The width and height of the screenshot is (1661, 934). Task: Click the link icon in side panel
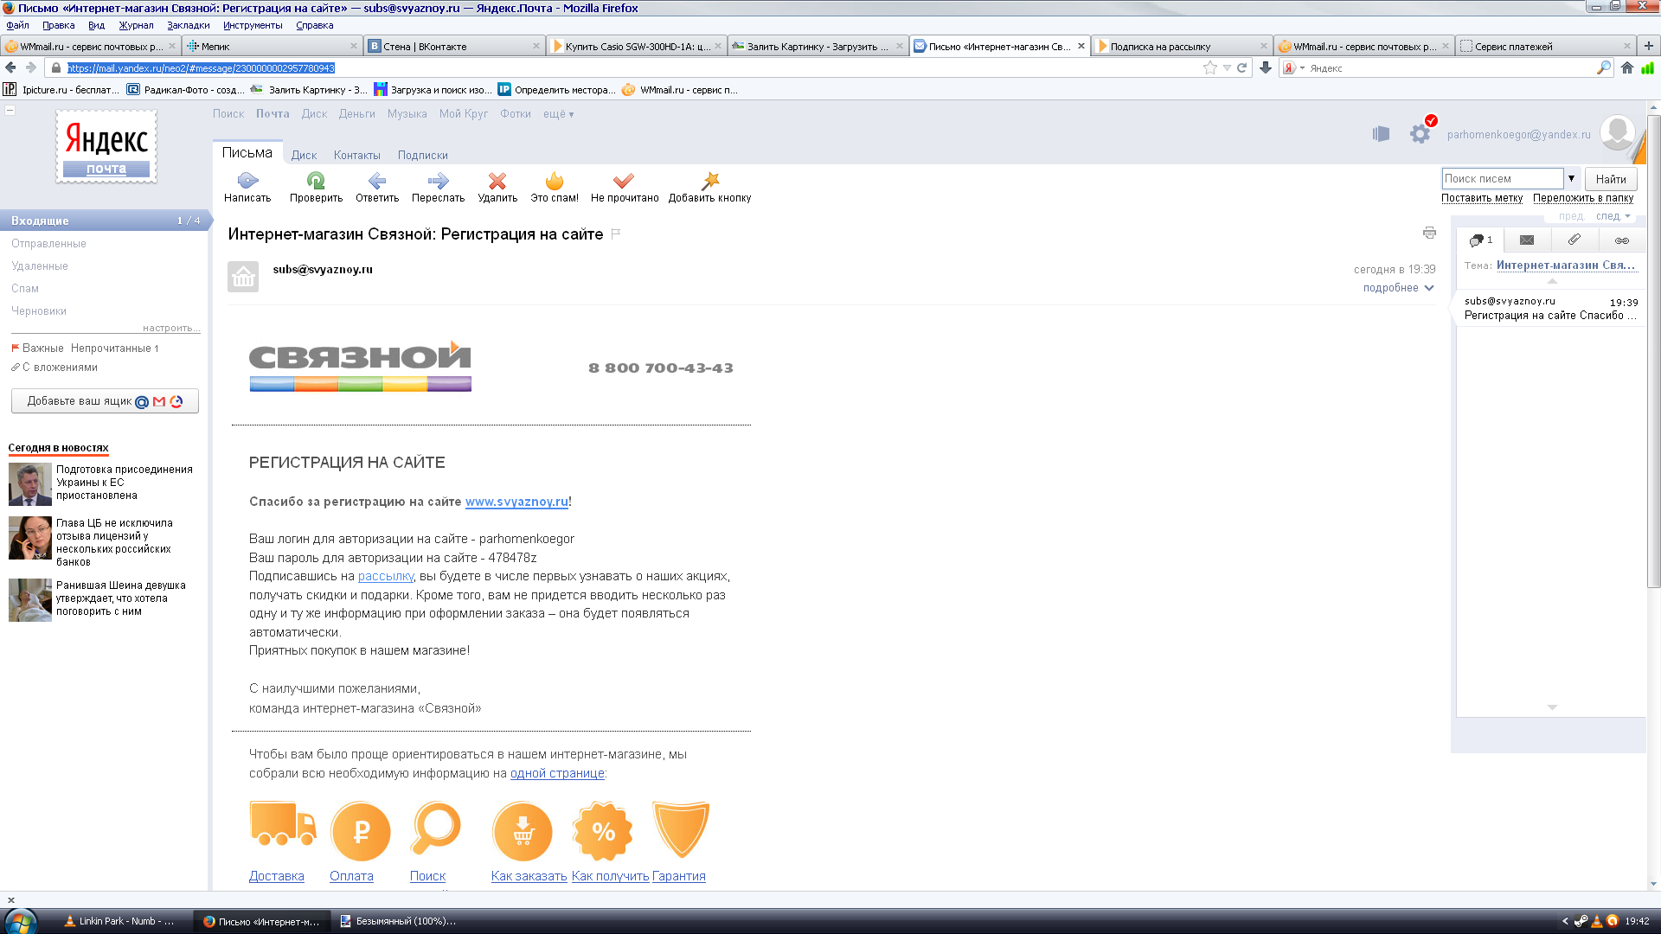pos(1622,240)
